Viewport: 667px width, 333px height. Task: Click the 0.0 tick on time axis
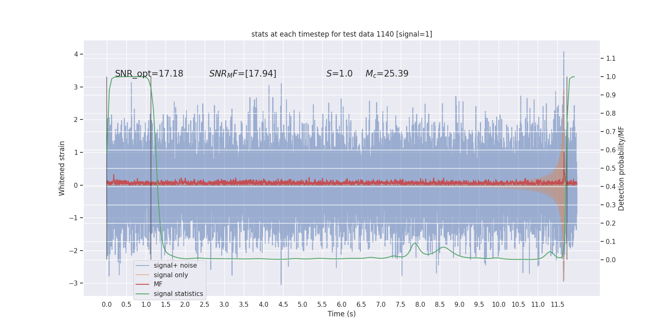[x=107, y=304]
